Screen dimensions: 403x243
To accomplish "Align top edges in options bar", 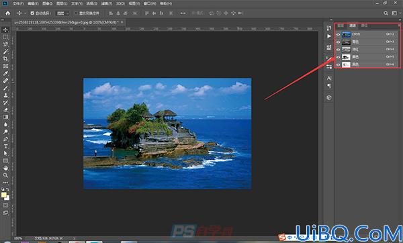I will tap(146, 13).
